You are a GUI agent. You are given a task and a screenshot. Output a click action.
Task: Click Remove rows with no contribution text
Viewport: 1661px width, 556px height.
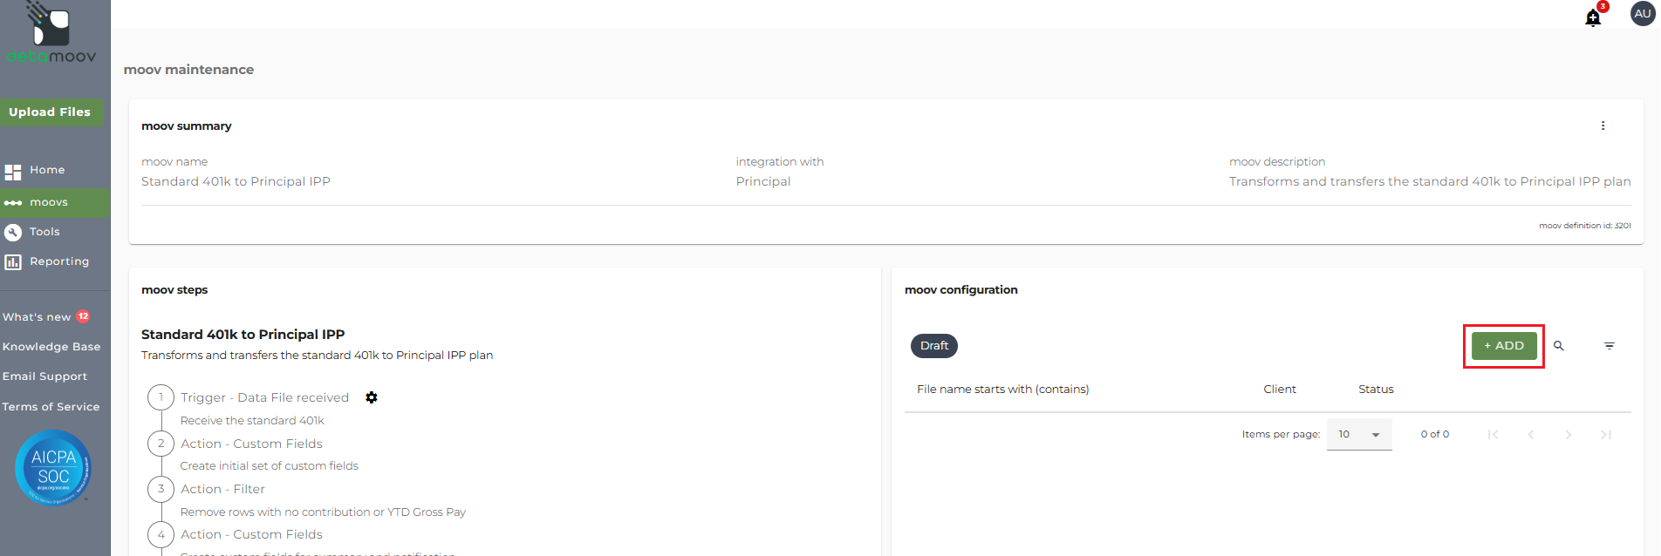[x=323, y=512]
